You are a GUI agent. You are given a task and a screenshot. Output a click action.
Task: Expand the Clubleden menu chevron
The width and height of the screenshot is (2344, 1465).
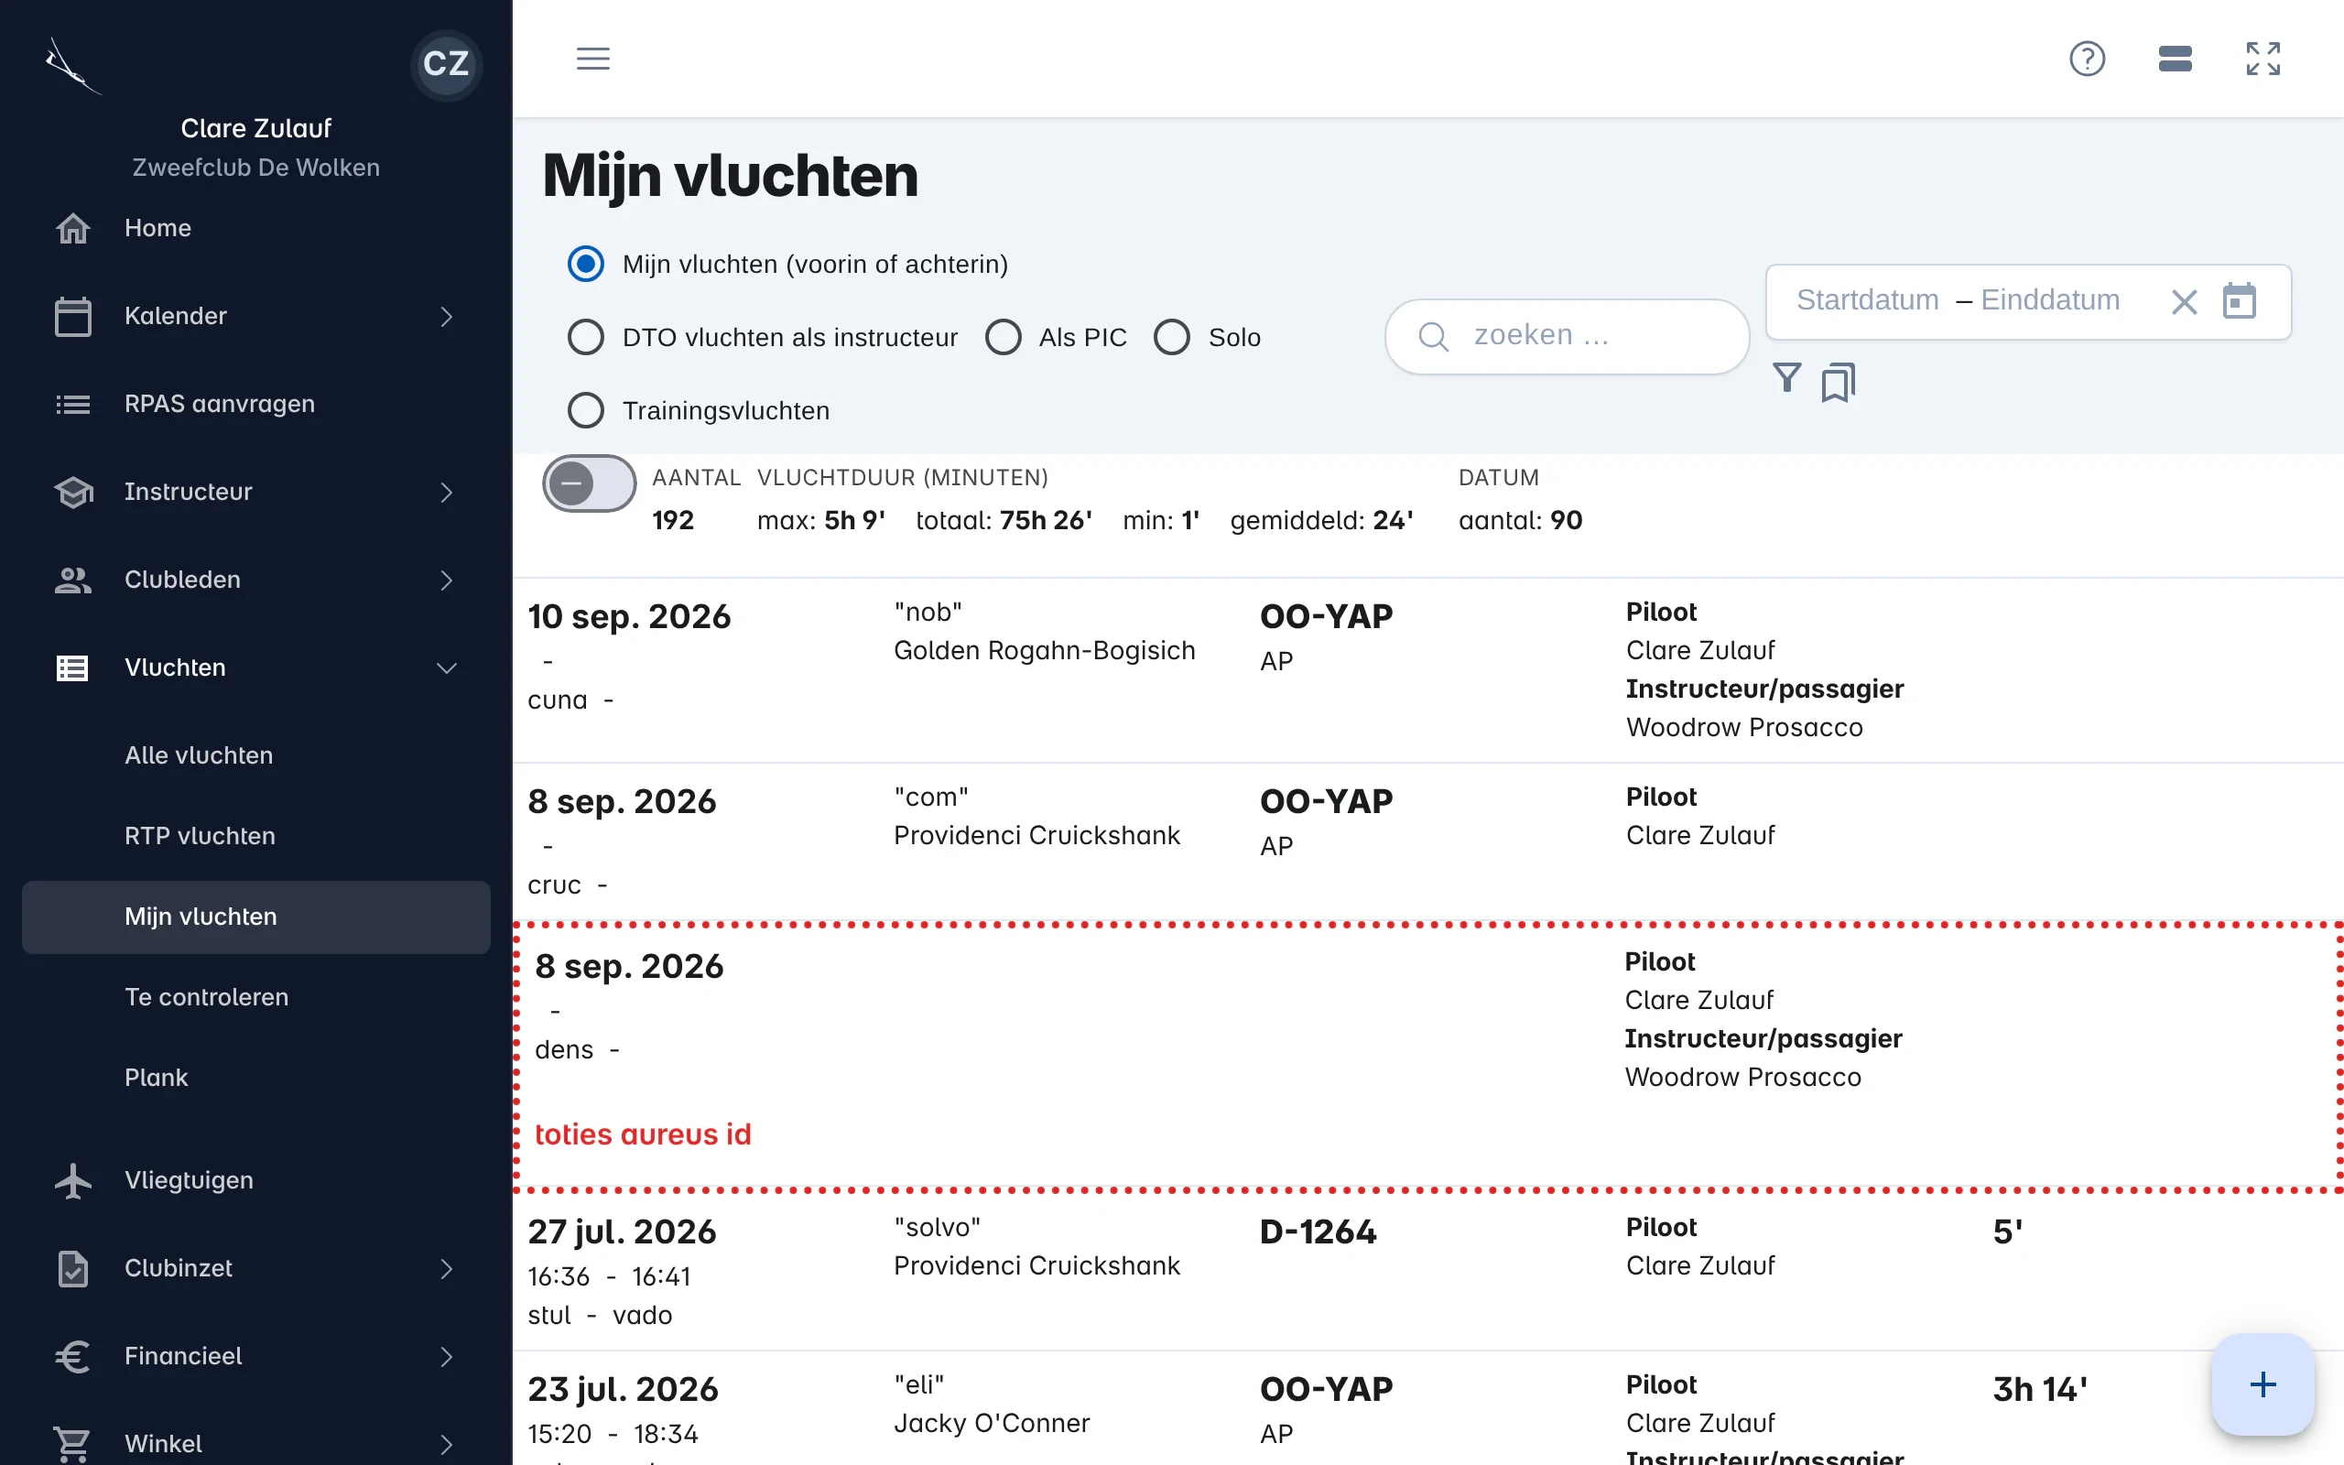click(447, 581)
